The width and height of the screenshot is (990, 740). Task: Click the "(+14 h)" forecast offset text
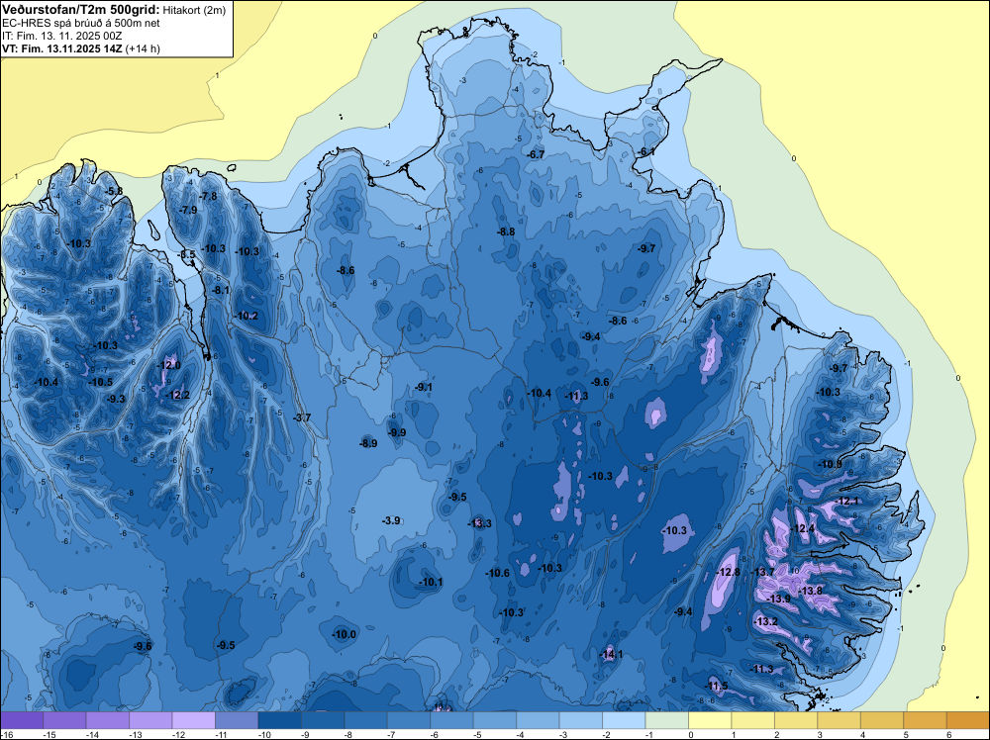(143, 48)
